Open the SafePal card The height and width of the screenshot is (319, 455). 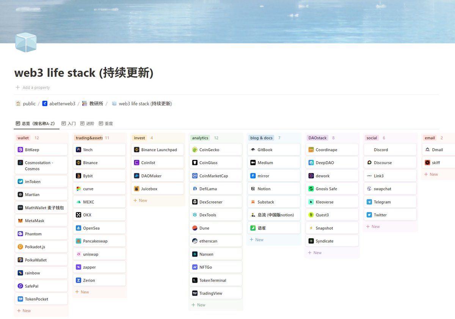pyautogui.click(x=41, y=286)
